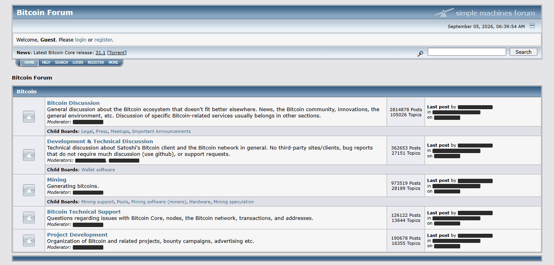Open the Legal child board

tap(87, 131)
